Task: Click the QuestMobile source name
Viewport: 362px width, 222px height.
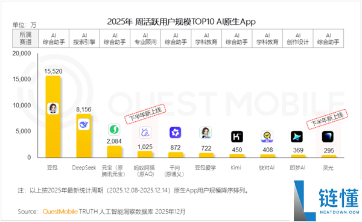Action: 60,211
